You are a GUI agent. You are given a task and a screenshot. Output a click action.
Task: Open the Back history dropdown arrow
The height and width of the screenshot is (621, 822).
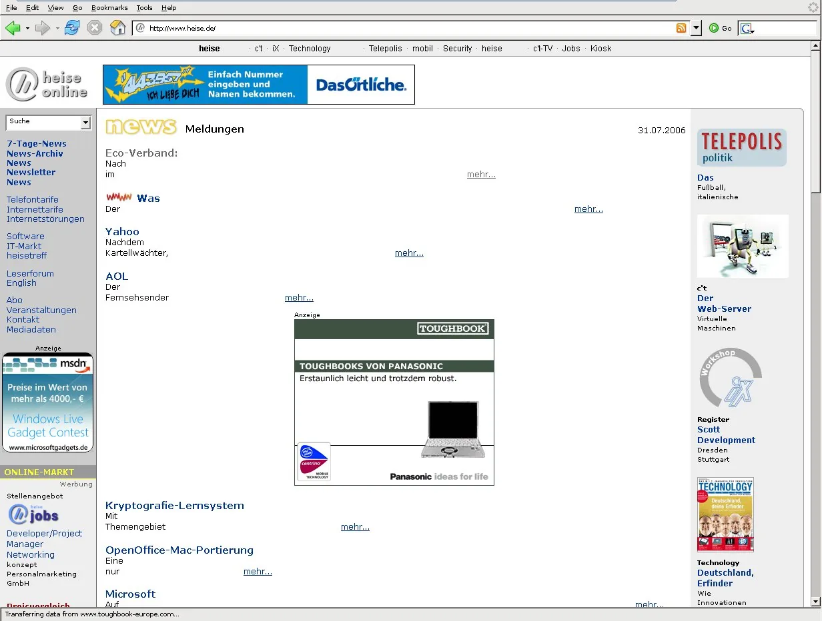click(27, 29)
